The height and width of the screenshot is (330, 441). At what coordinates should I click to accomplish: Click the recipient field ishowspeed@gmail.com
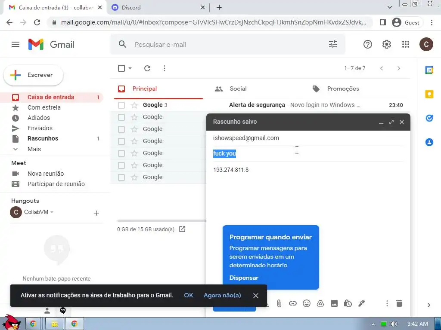coord(246,138)
